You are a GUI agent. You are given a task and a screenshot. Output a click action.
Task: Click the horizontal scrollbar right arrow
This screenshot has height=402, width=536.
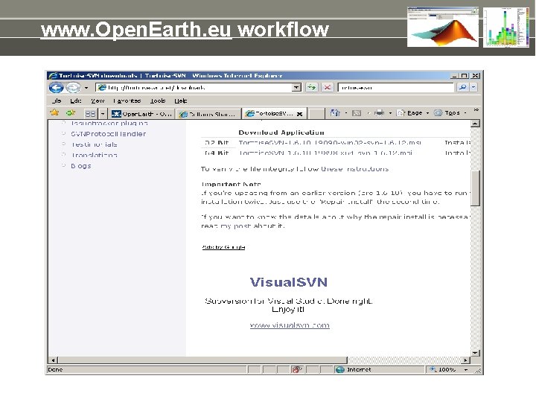point(465,360)
